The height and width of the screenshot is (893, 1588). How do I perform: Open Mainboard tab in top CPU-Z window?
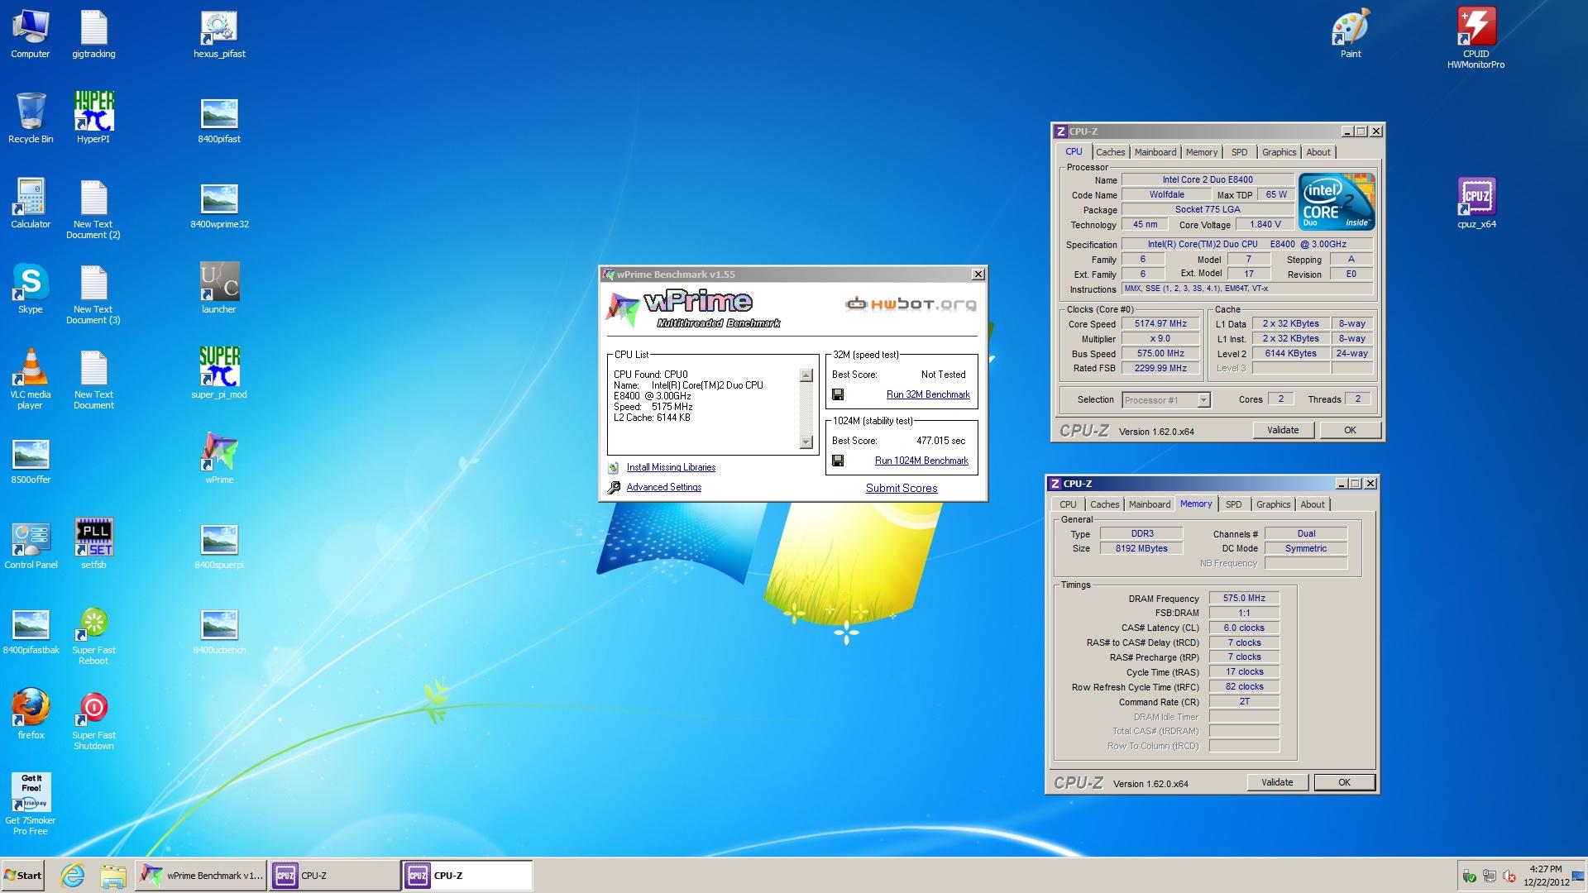1155,152
